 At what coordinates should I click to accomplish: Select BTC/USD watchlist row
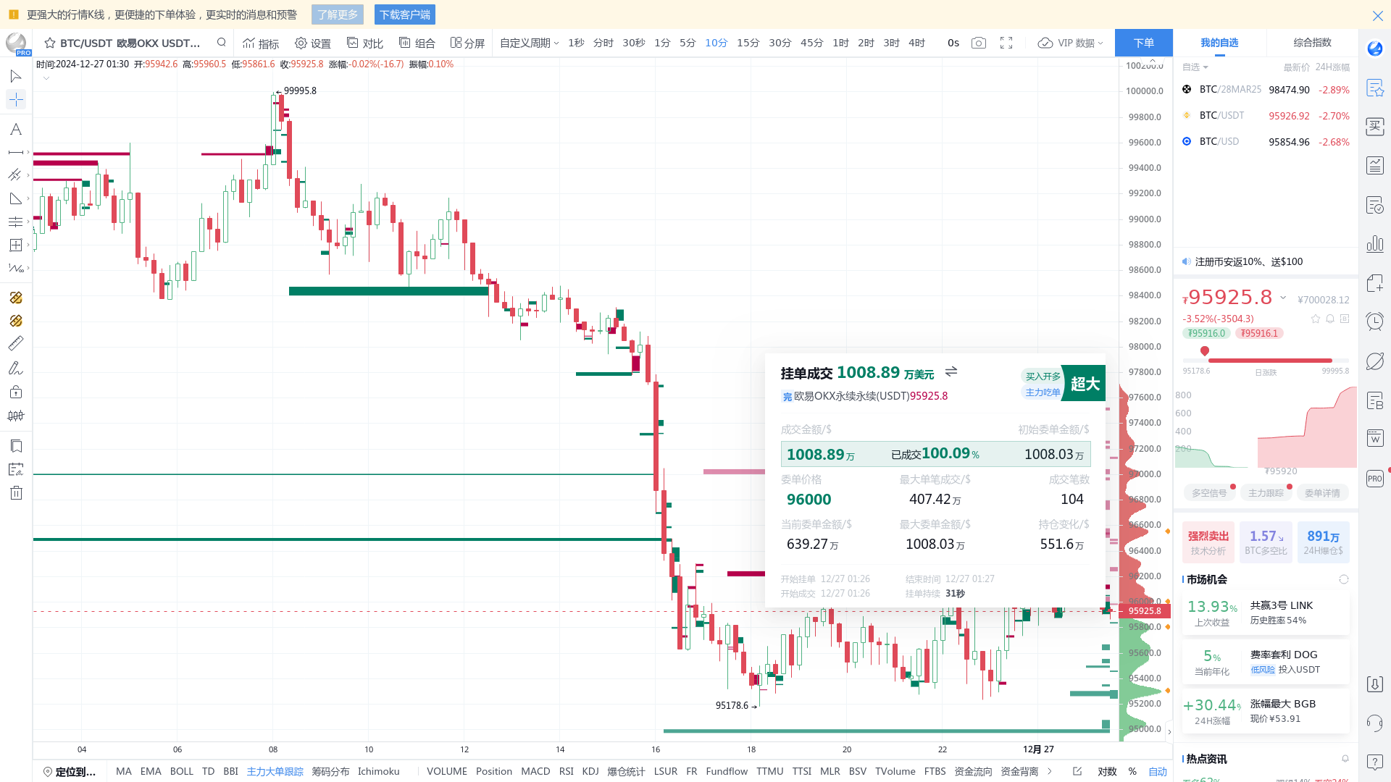[1266, 142]
